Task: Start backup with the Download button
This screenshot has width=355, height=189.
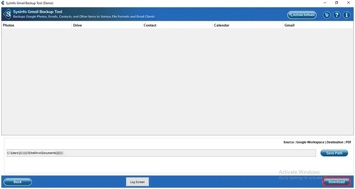Action: click(x=336, y=182)
